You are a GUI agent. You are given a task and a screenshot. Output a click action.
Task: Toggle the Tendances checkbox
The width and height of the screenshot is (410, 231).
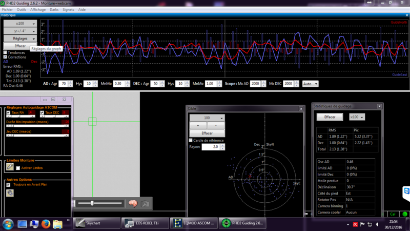tap(5, 52)
